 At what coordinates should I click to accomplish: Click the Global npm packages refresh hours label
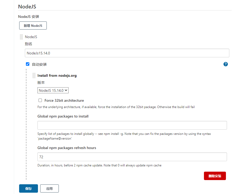(x=67, y=148)
